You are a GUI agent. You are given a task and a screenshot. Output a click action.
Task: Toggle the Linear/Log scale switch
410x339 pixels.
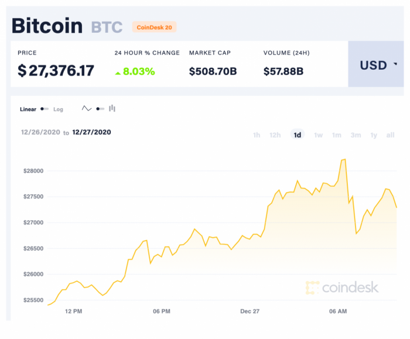coord(45,109)
